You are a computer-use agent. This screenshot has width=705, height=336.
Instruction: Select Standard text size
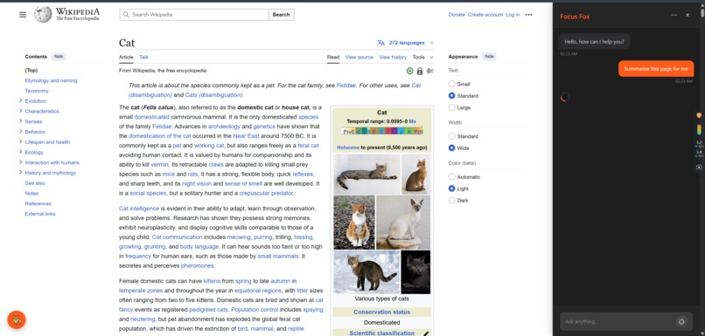pyautogui.click(x=452, y=95)
